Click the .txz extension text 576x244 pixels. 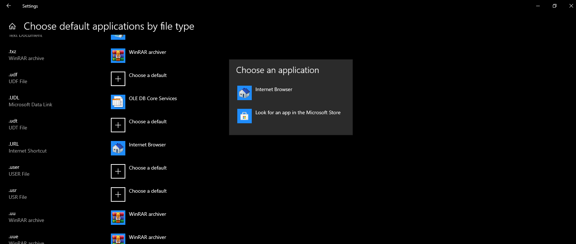pos(13,51)
